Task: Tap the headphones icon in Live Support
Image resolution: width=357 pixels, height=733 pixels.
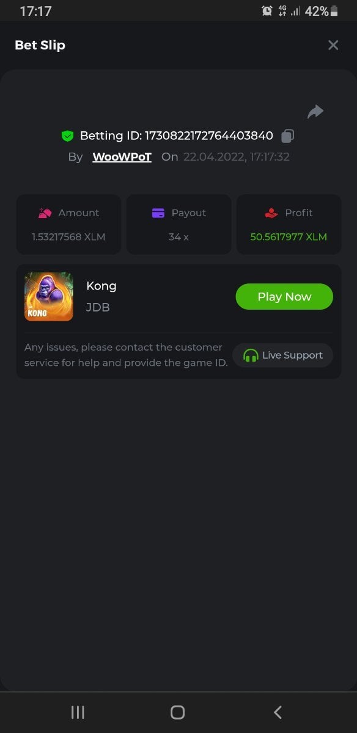Action: 251,356
